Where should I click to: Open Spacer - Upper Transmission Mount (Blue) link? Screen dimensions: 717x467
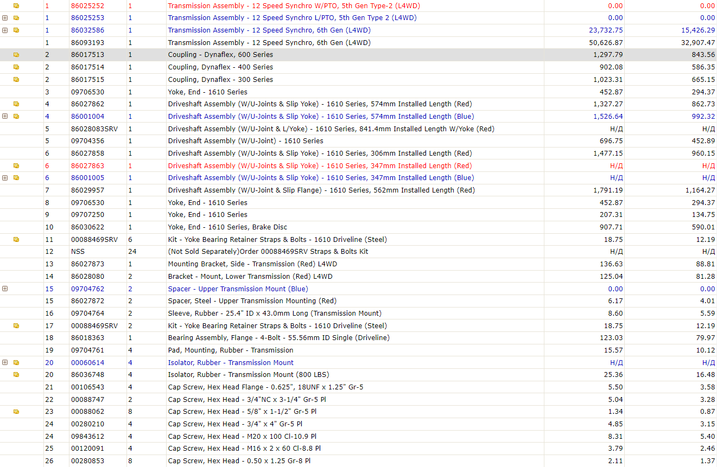[238, 289]
